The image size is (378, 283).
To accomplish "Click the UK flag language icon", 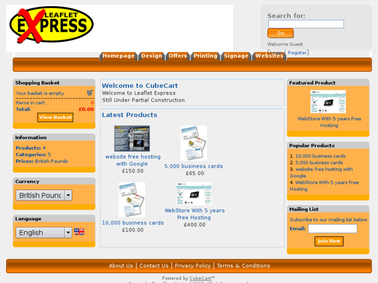I will point(80,232).
